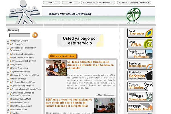The height and width of the screenshot is (114, 171).
Task: Open SENA trae a expertos internacionales headline
Action: coord(69,103)
